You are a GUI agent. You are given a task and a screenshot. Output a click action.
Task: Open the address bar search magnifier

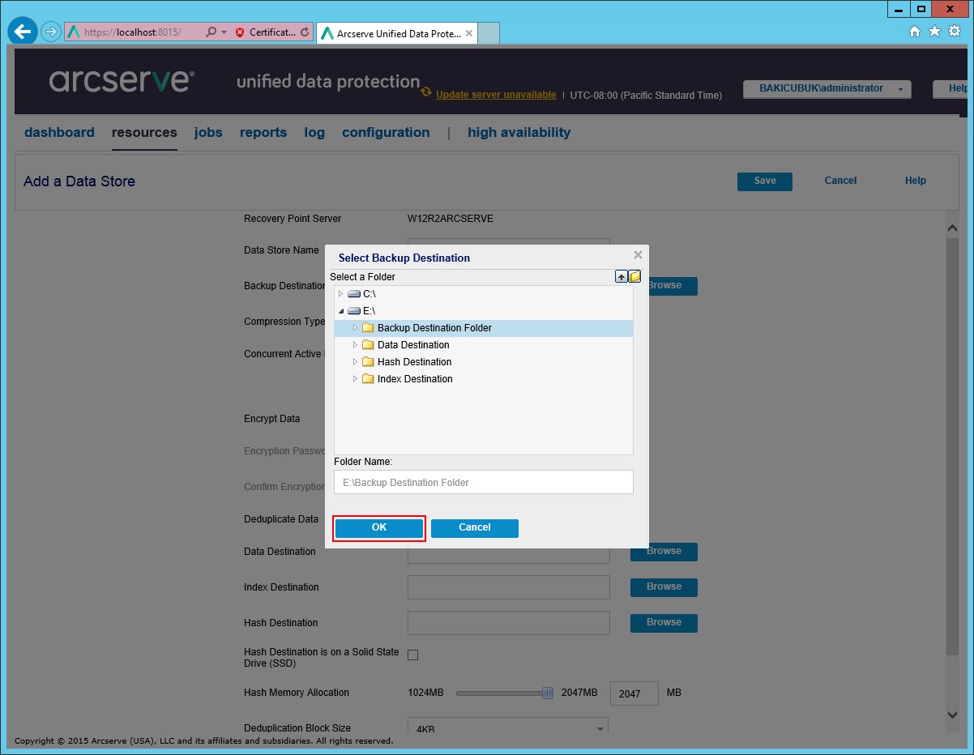pos(211,32)
